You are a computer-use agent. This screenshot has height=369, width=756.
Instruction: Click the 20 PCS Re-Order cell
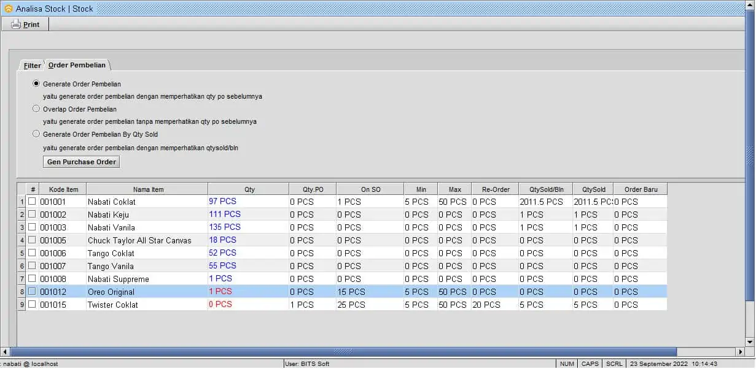495,305
